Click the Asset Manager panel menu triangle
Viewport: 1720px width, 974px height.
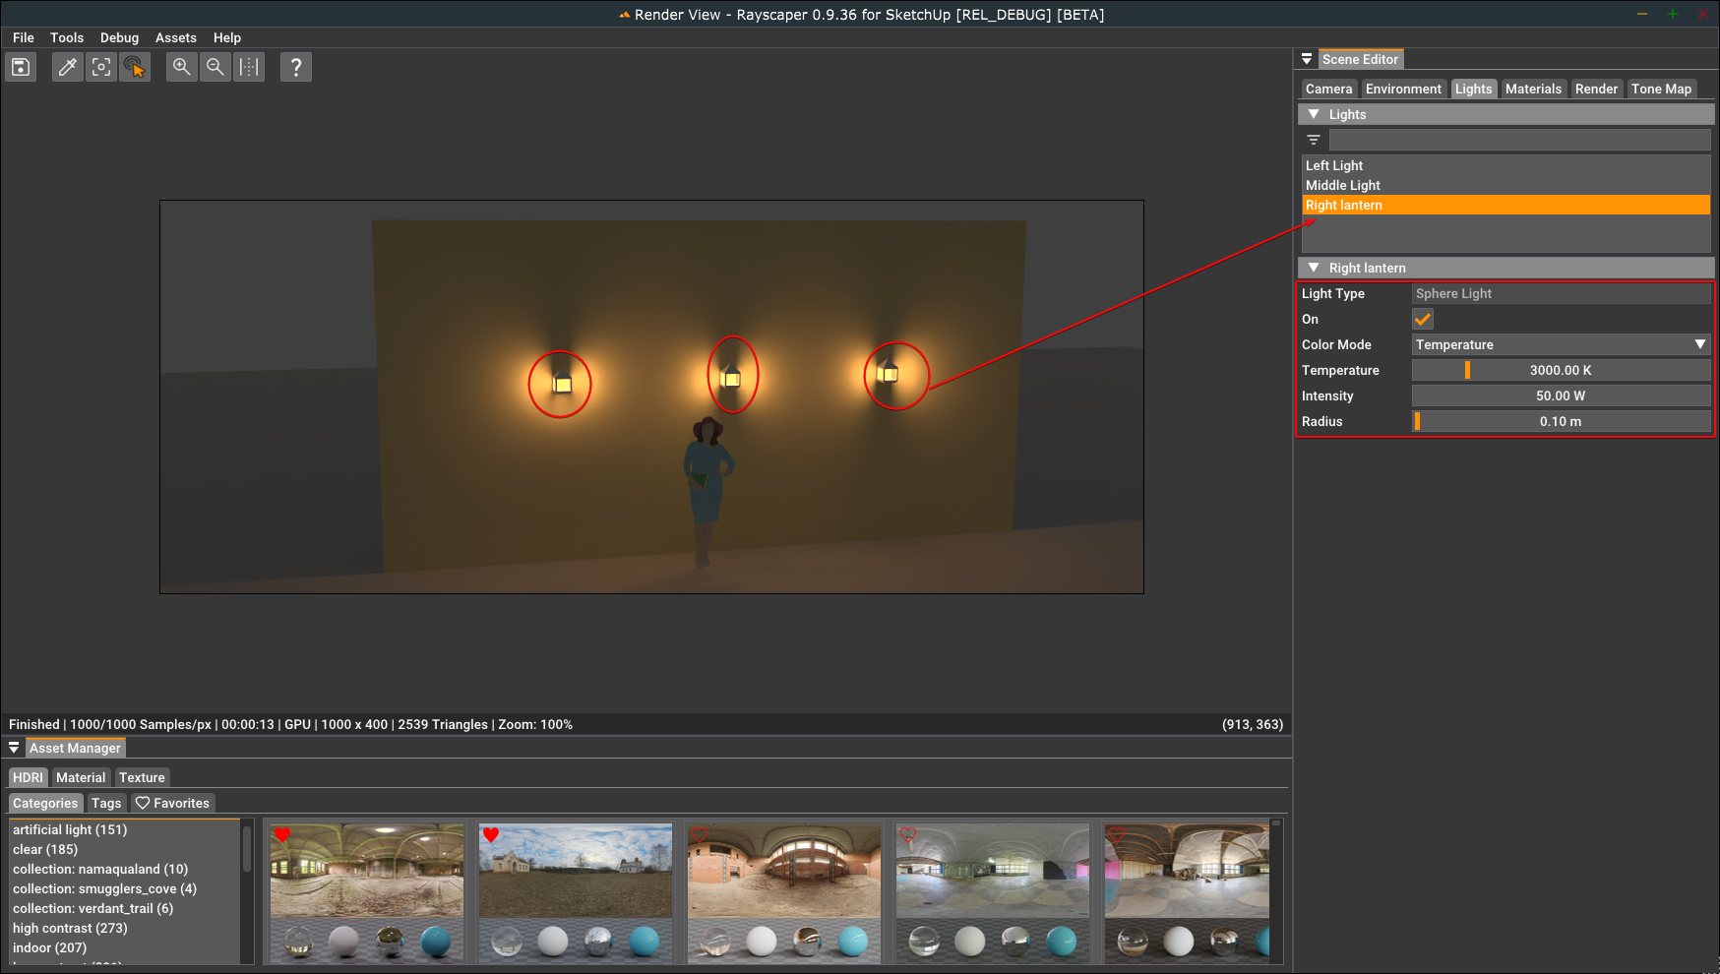tap(14, 748)
